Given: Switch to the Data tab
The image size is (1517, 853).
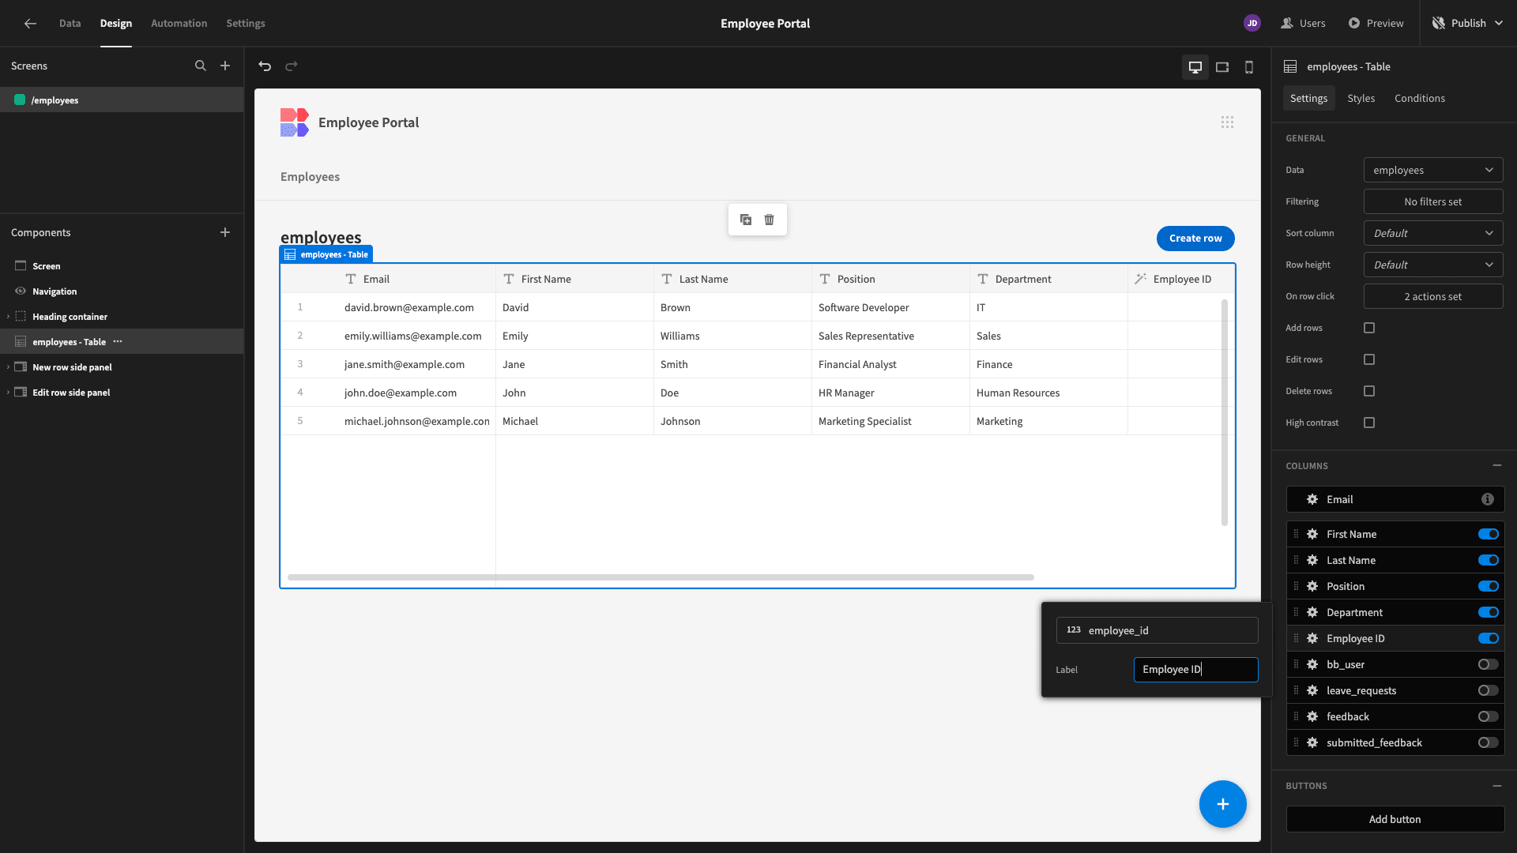Looking at the screenshot, I should point(70,24).
